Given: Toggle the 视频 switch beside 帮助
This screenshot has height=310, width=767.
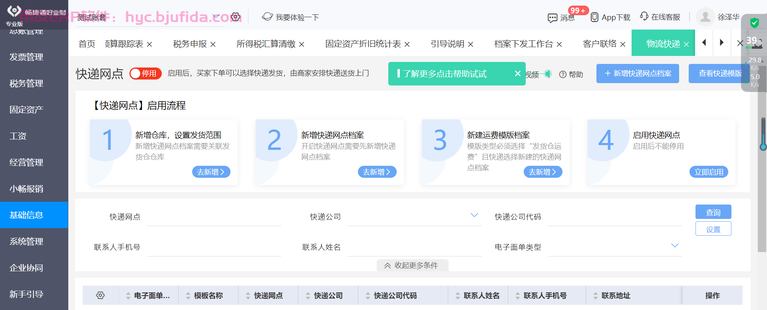Looking at the screenshot, I should coord(547,74).
